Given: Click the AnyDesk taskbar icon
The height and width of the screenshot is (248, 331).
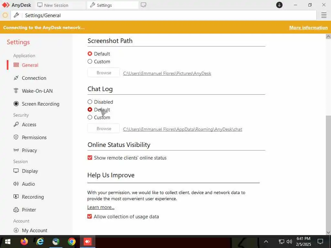Looking at the screenshot, I should point(87,242).
